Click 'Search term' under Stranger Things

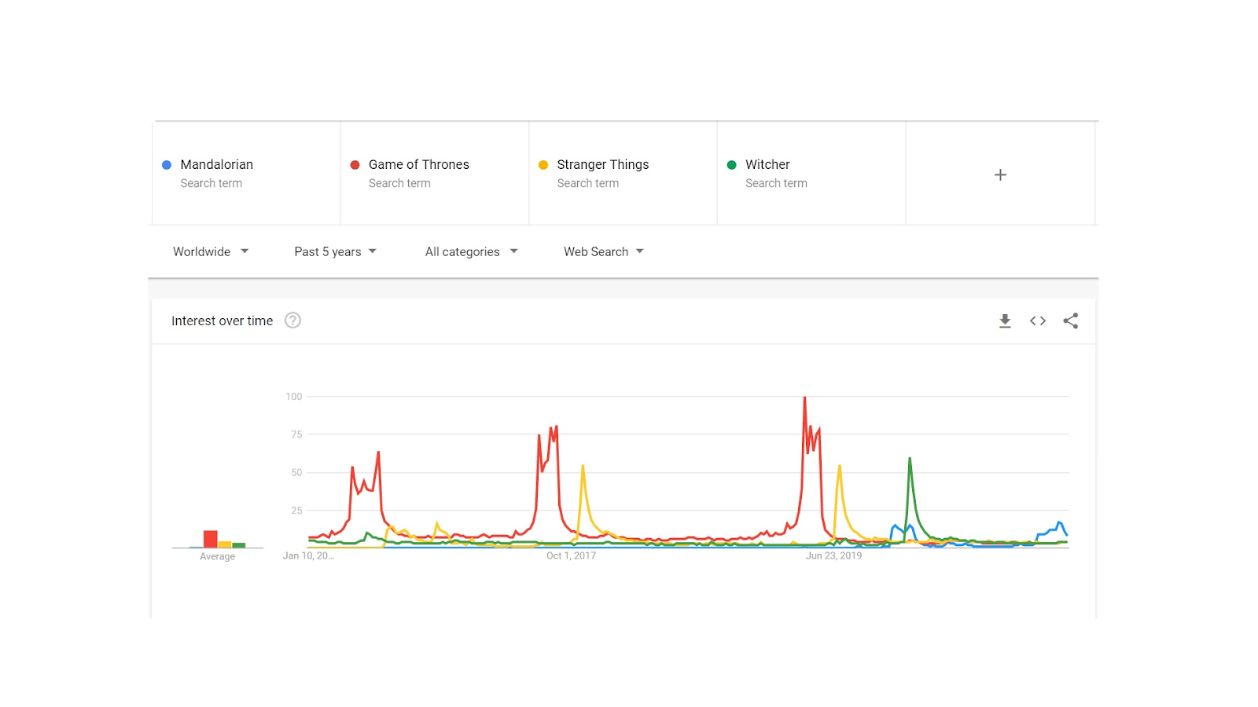coord(588,183)
